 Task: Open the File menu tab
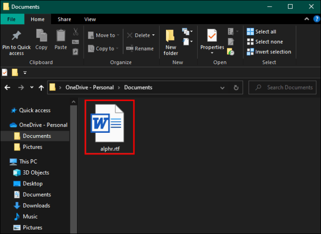pyautogui.click(x=12, y=19)
